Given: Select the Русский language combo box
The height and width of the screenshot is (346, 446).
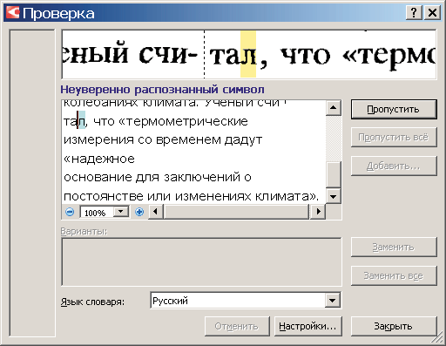Looking at the screenshot, I should 246,301.
